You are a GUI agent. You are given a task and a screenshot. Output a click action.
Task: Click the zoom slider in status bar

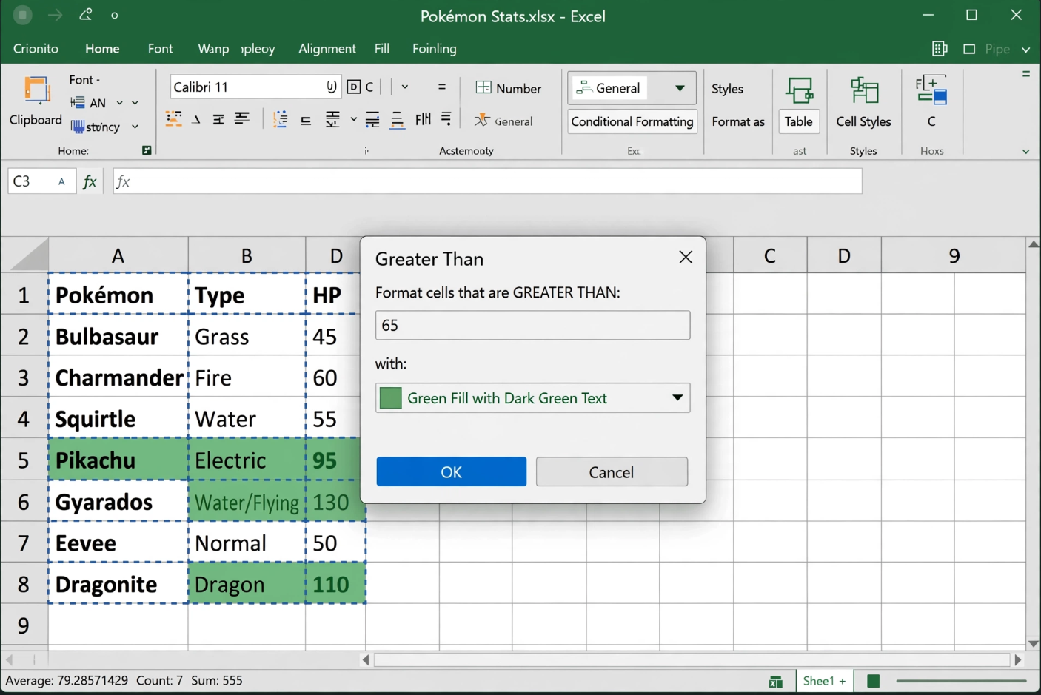click(961, 681)
